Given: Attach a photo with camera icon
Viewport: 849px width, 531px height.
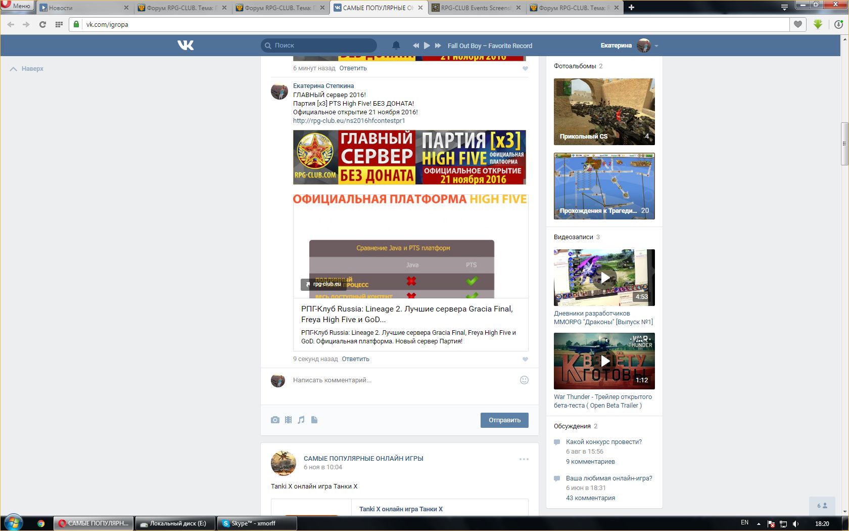Looking at the screenshot, I should (275, 420).
